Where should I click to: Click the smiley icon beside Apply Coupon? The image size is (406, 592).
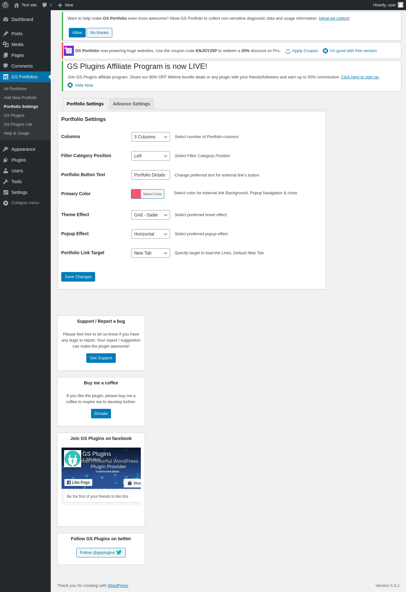[288, 51]
